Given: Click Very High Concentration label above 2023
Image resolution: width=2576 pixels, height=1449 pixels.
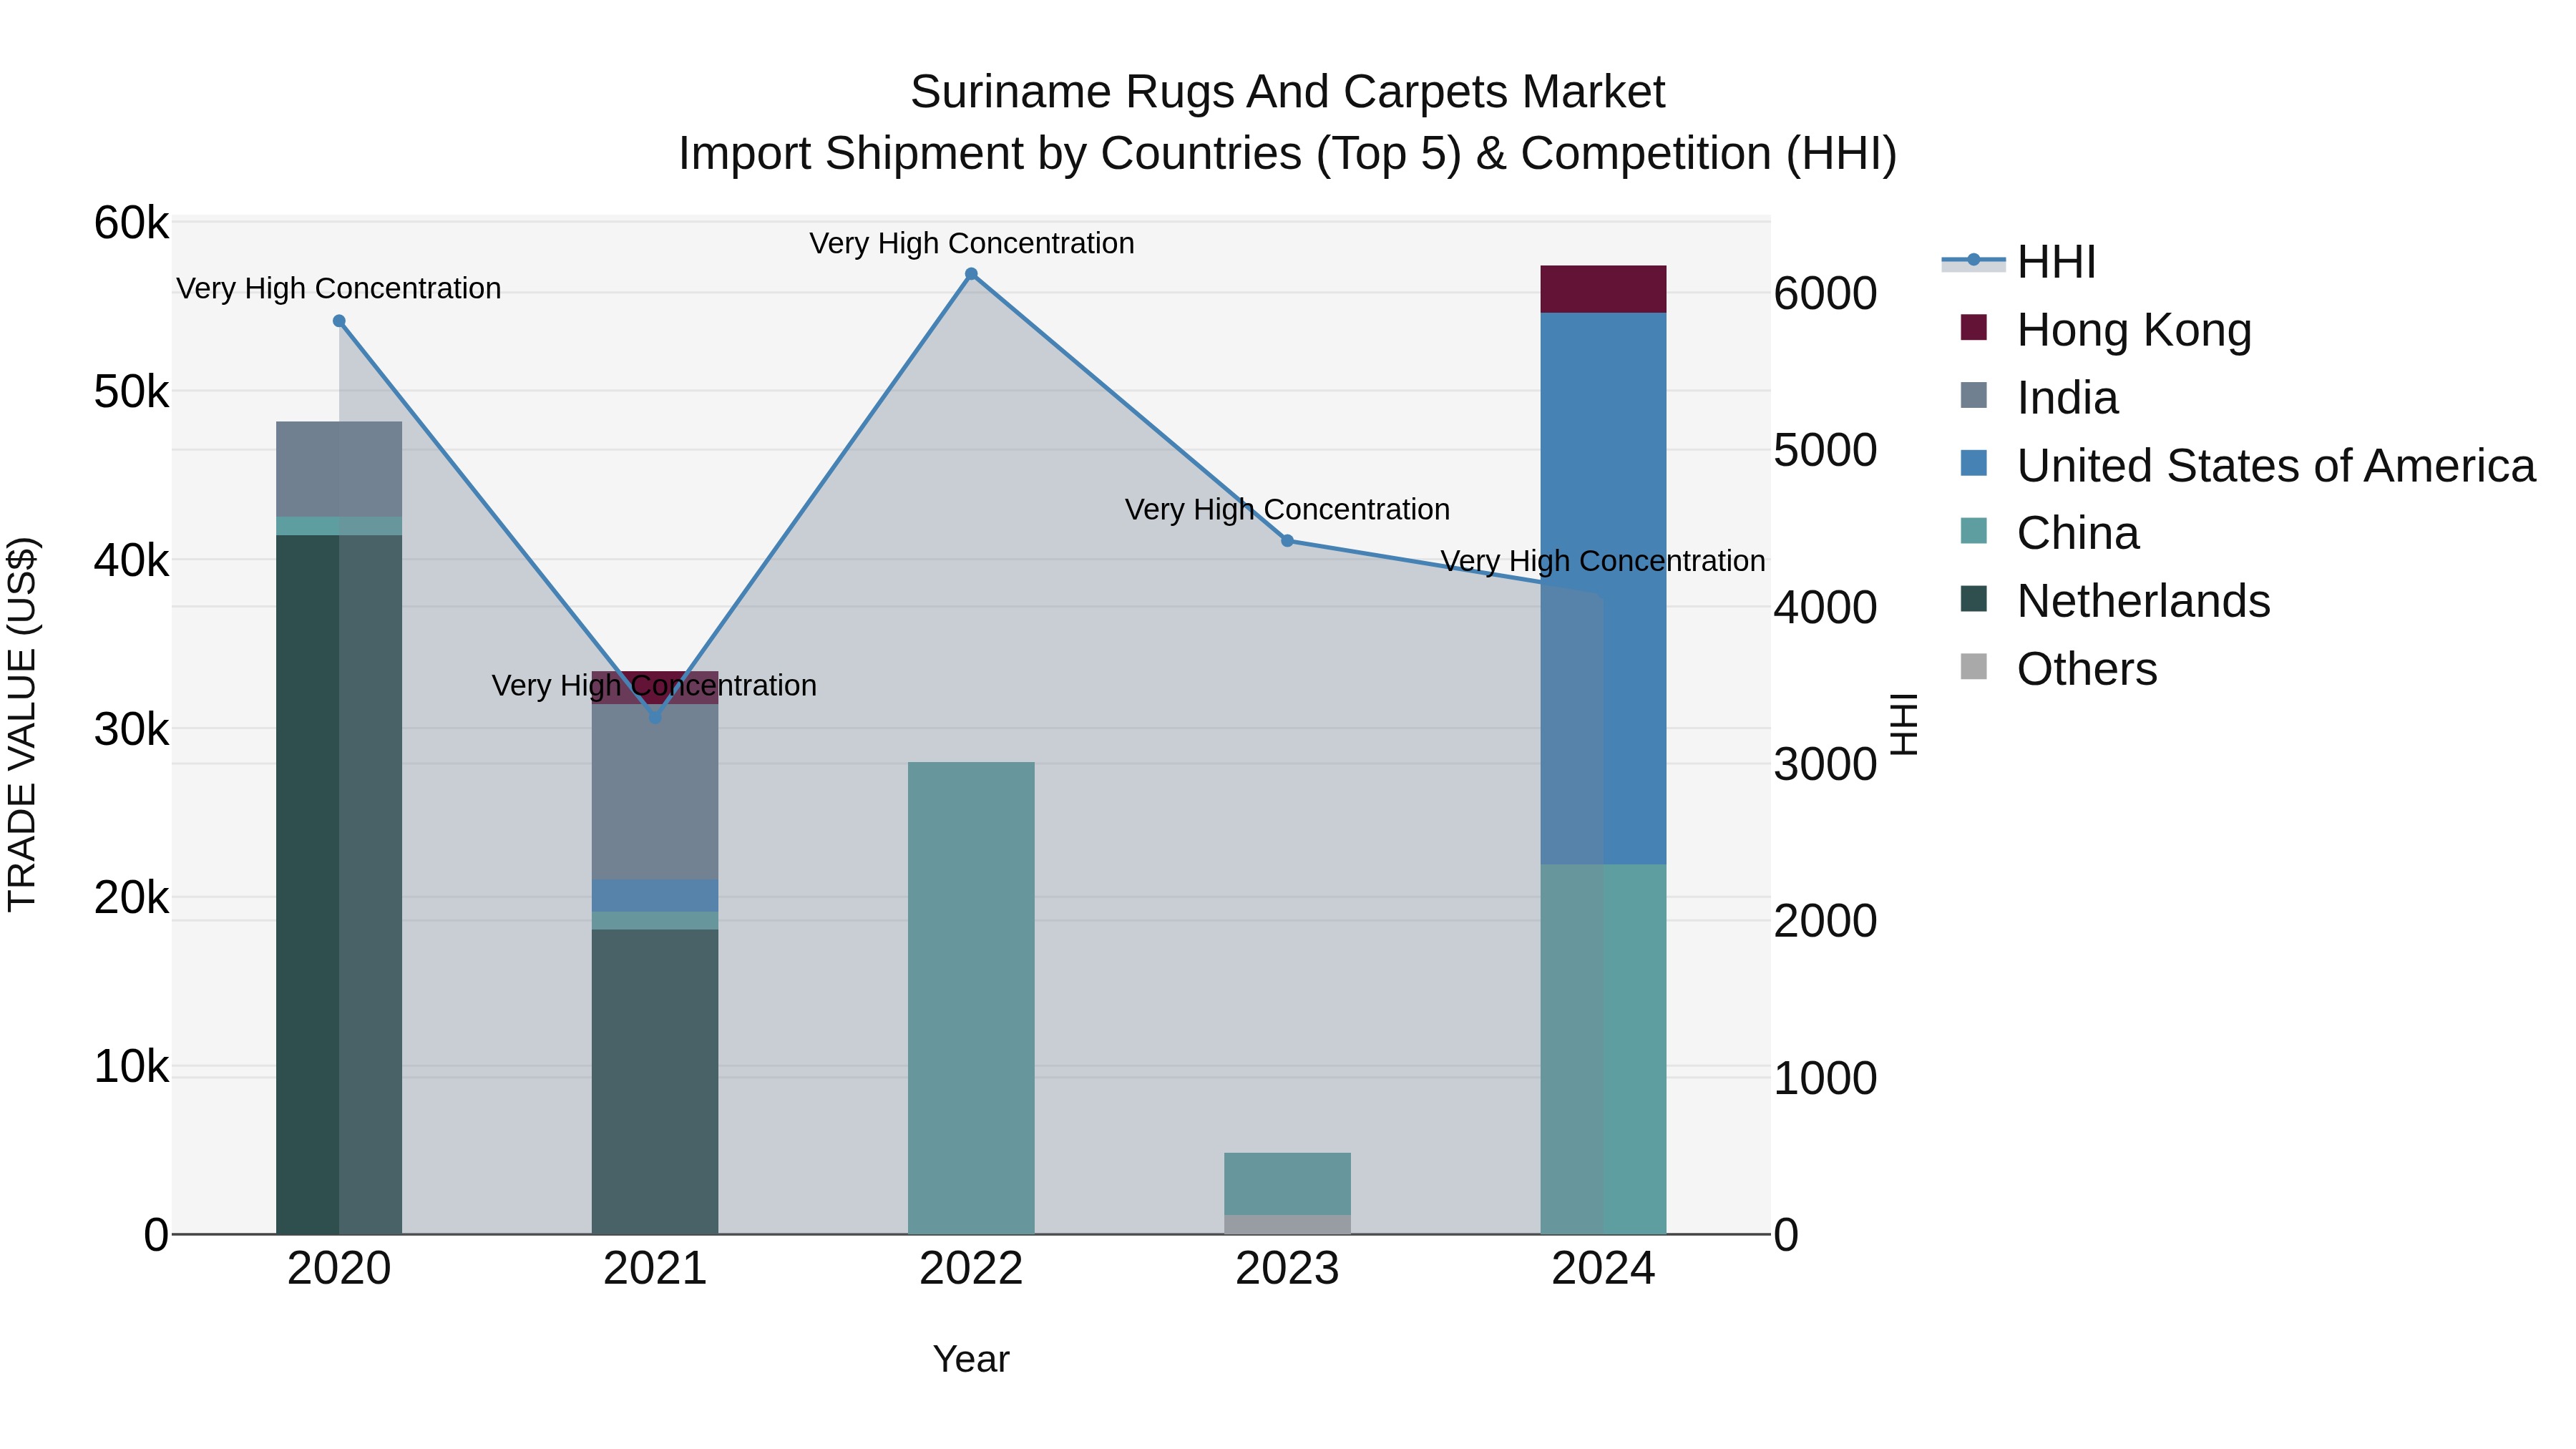Looking at the screenshot, I should pos(1287,509).
